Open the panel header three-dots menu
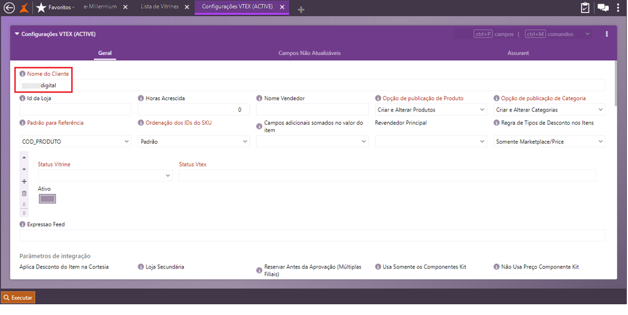This screenshot has height=315, width=628. [606, 34]
